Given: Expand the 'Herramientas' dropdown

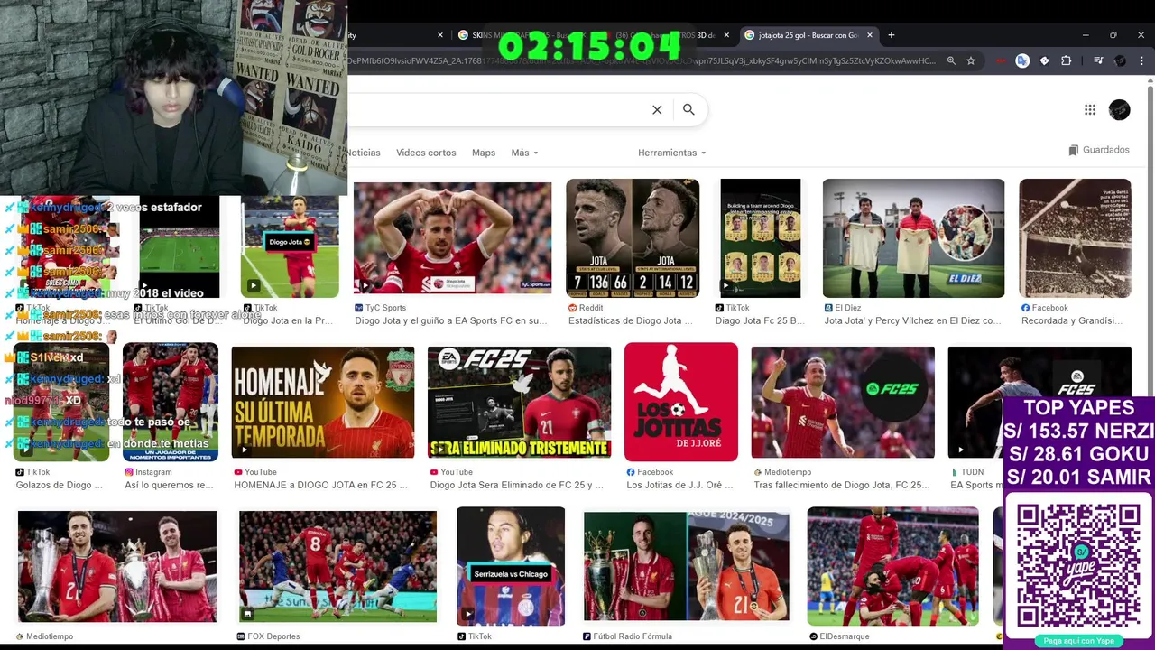Looking at the screenshot, I should coord(671,153).
